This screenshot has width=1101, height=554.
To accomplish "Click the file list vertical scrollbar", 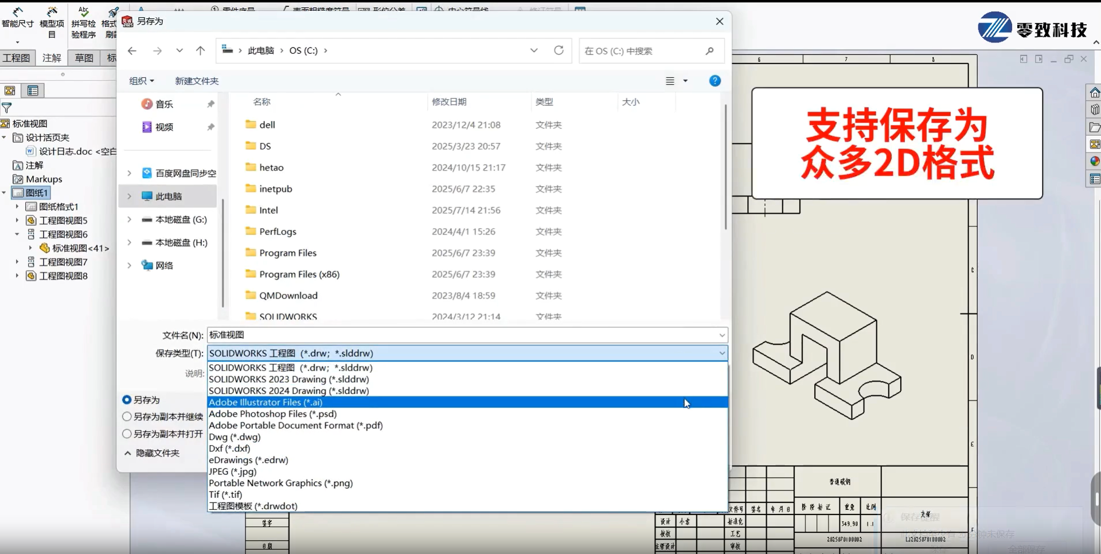I will click(x=725, y=167).
